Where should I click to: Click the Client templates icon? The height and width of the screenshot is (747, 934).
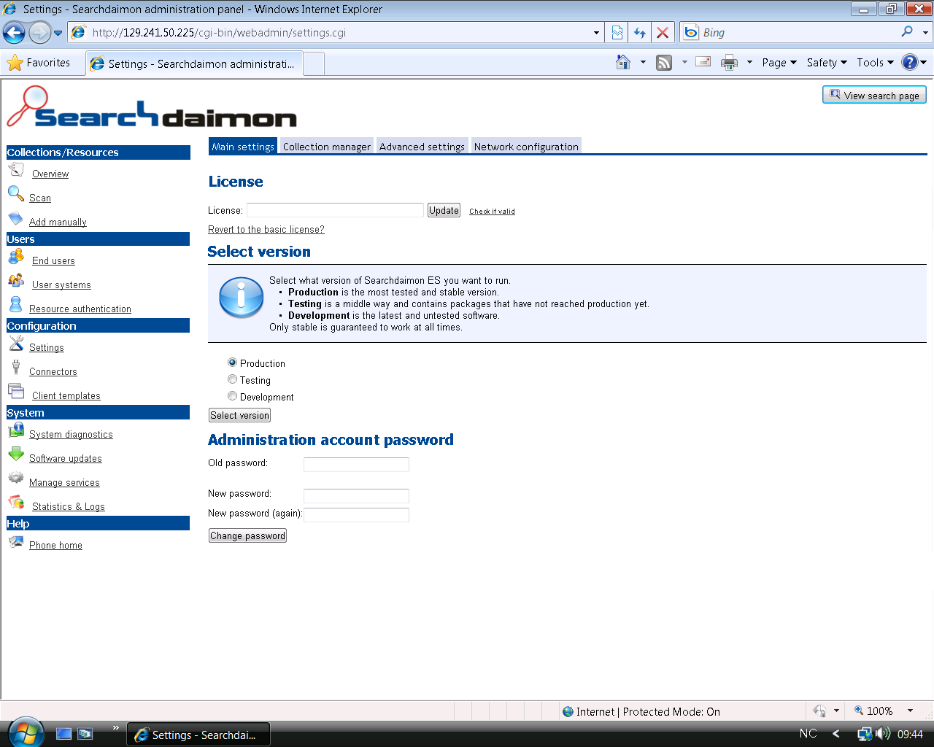click(16, 391)
